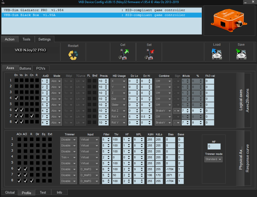Toggle Vs checkbox for logical axis 6
Screen dimensions: 257x197
(21, 110)
